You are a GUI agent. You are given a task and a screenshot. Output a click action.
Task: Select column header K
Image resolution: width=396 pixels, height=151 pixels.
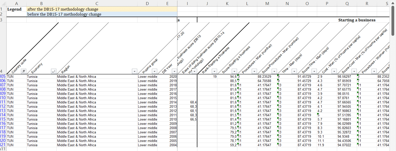tap(227, 3)
